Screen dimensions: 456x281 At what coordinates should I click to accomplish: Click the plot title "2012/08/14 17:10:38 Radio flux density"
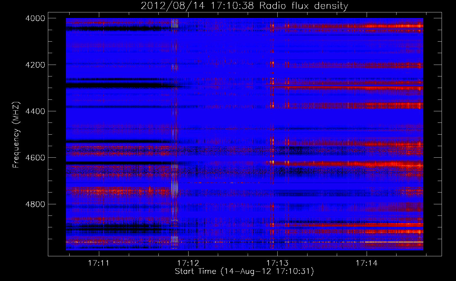(x=245, y=6)
